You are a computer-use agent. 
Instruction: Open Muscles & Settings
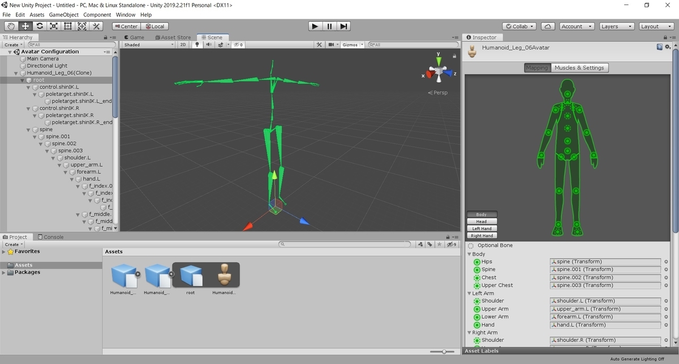[579, 68]
